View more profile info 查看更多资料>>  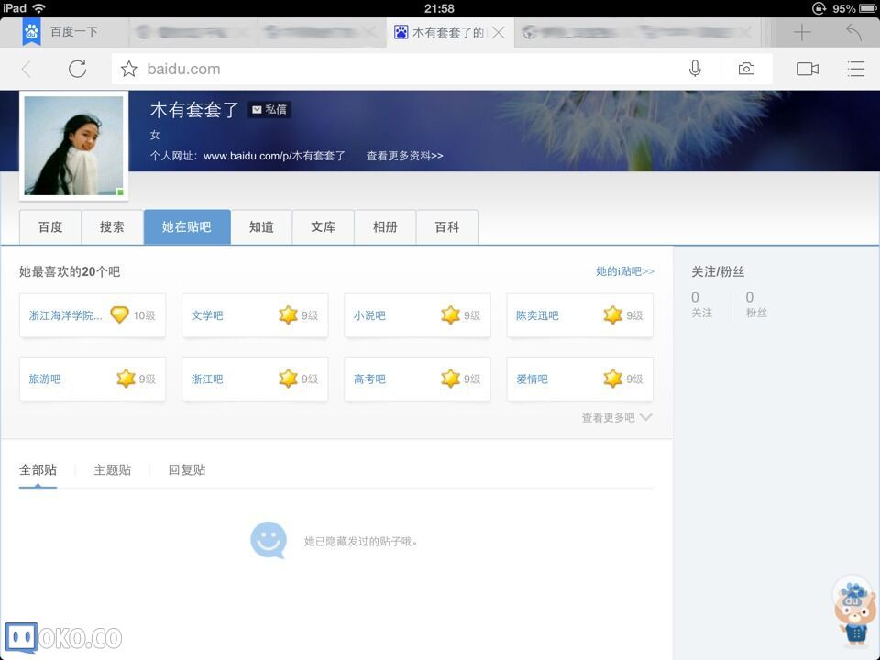[x=404, y=156]
